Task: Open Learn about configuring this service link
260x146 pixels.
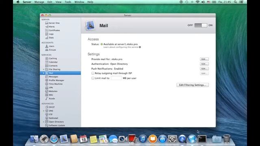Action: 122,47
